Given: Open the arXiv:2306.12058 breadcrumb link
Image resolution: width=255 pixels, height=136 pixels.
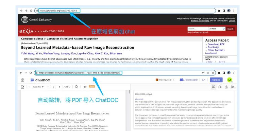Looking at the screenshot, I should pos(53,31).
